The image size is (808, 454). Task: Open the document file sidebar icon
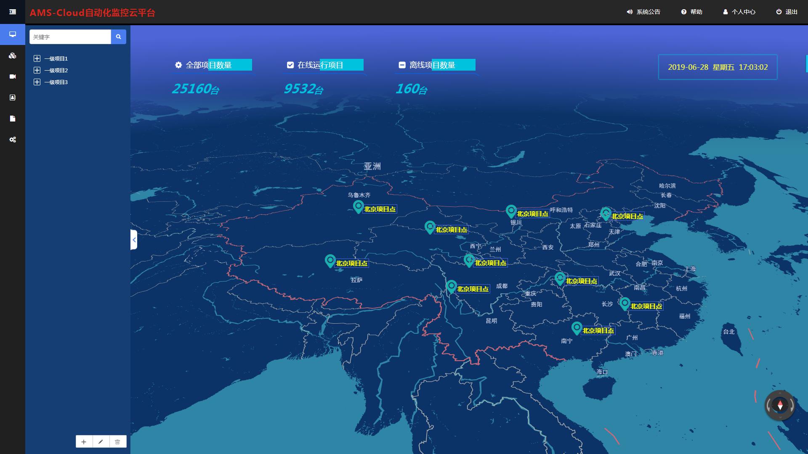coord(13,119)
